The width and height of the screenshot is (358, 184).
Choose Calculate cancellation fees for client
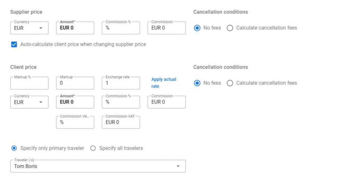[230, 83]
